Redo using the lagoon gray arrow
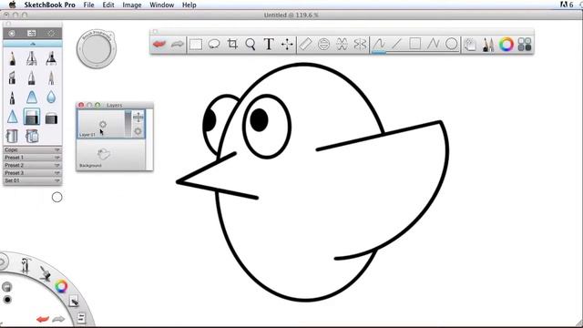The image size is (583, 328). tap(58, 319)
